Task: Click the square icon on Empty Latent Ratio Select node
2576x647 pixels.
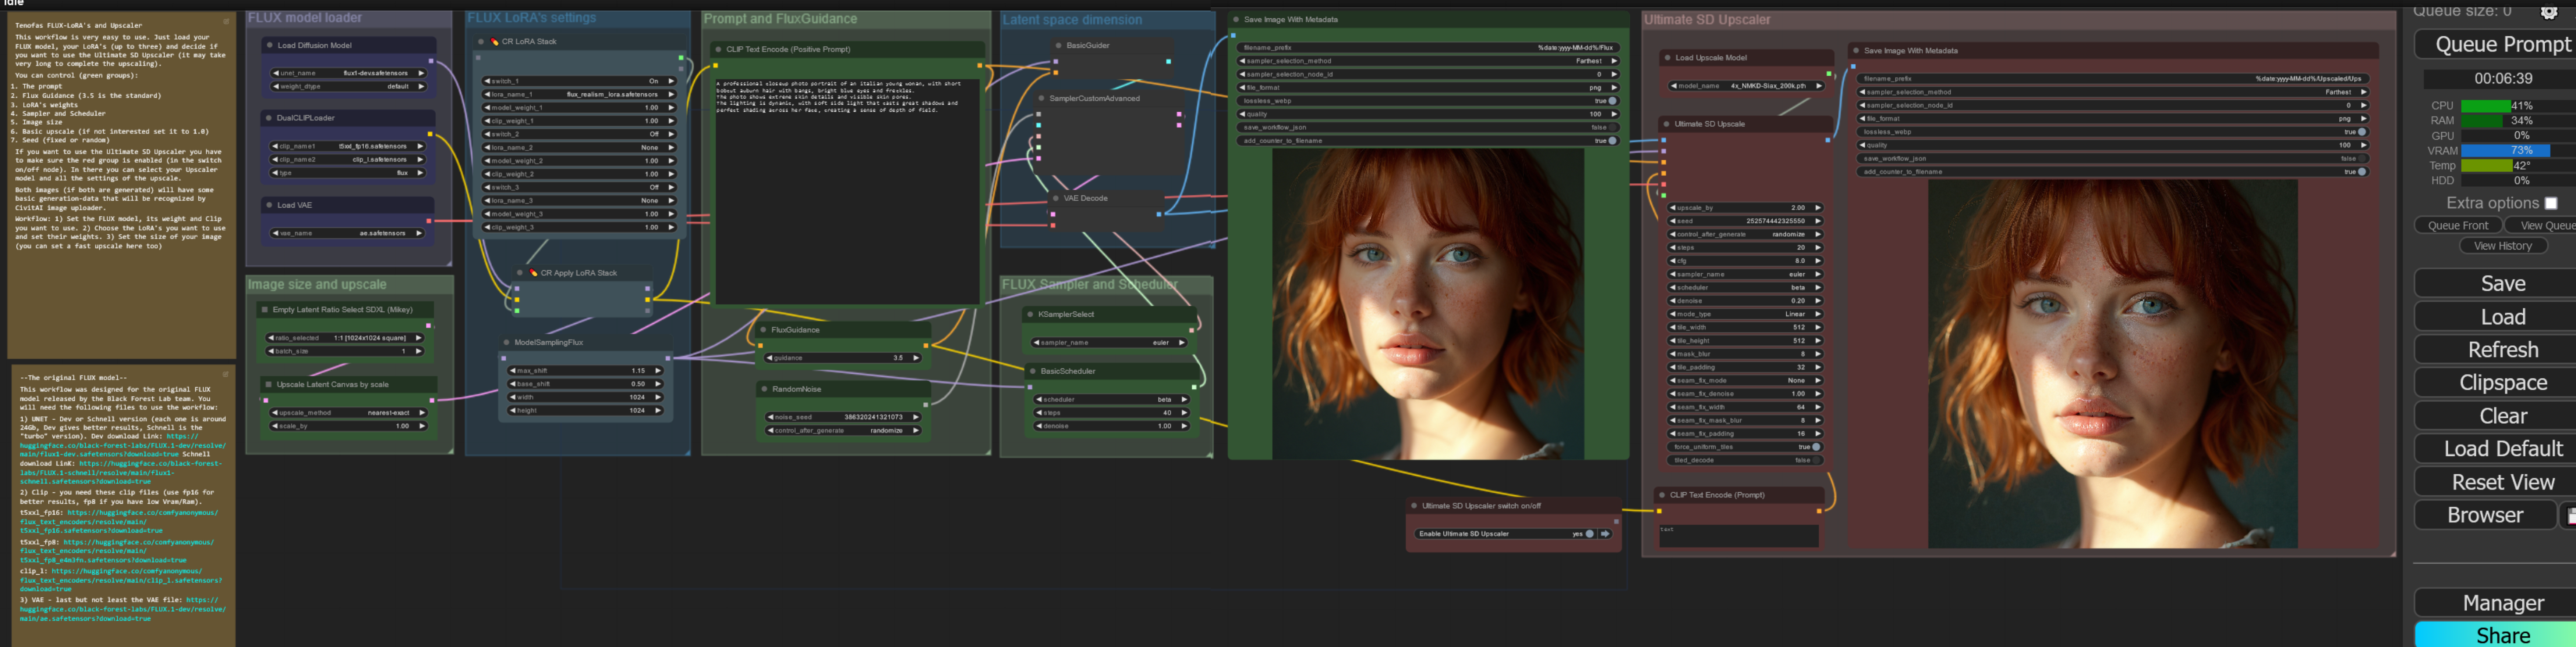Action: tap(264, 309)
